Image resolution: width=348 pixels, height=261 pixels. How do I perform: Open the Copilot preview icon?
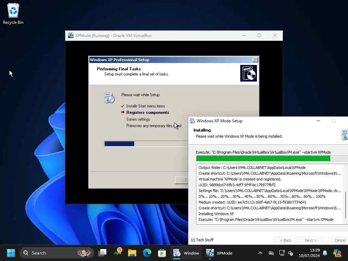point(337,253)
